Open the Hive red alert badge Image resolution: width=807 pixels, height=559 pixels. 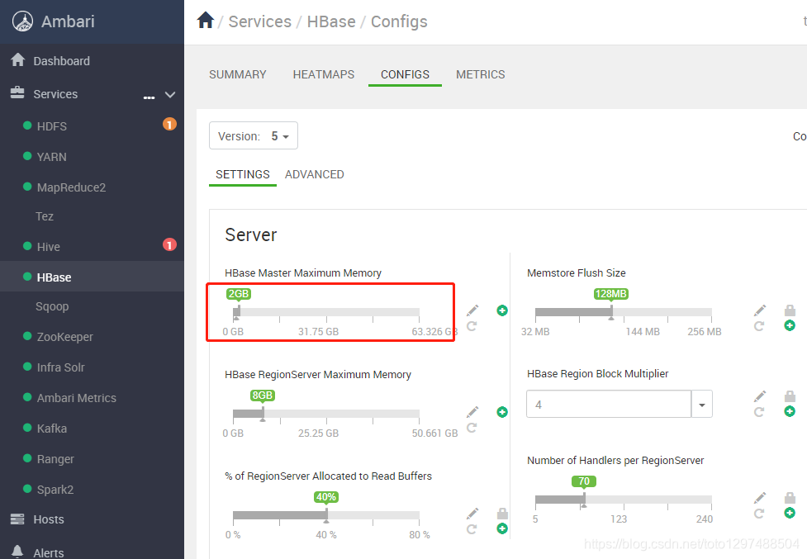[x=169, y=244]
